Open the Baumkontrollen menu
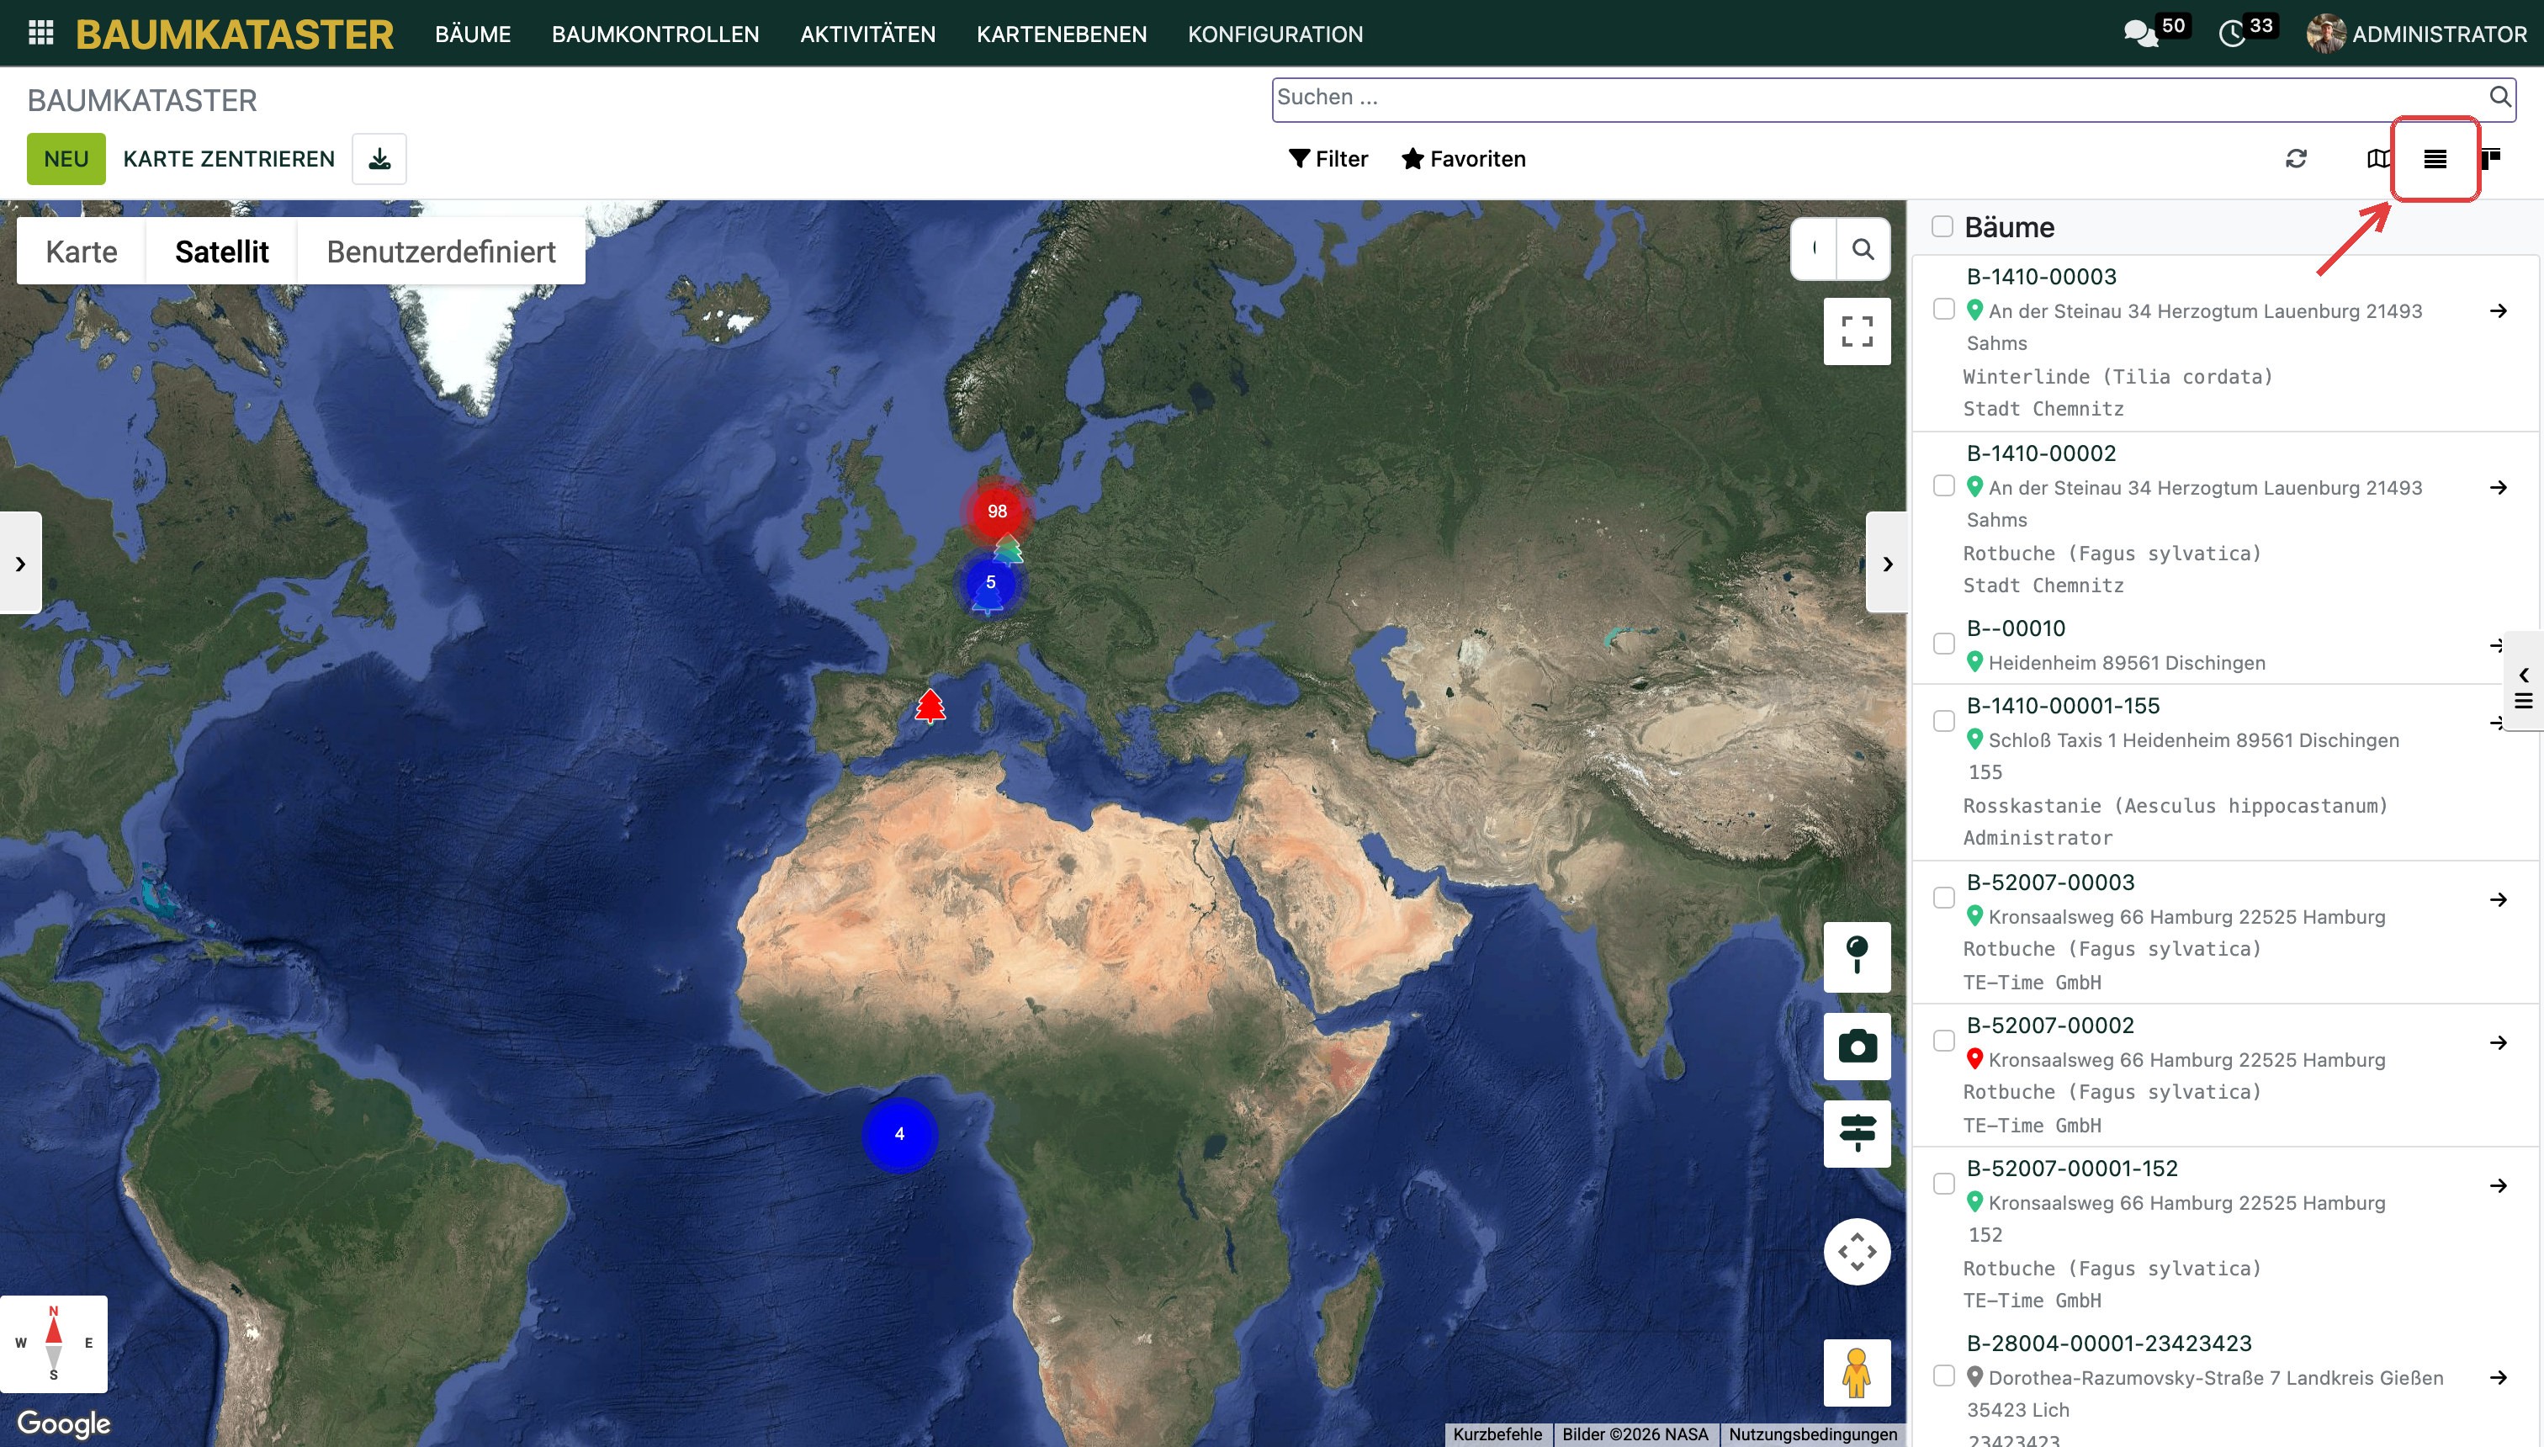 pyautogui.click(x=655, y=34)
